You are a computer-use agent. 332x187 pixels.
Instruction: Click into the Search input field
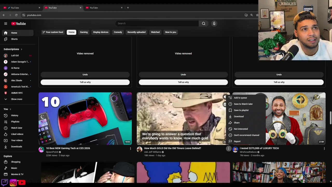point(157,23)
